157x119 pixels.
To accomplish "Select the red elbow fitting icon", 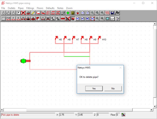I will [38, 19].
